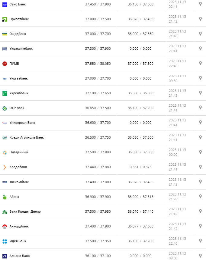Select the Укргазбанк bank name
This screenshot has height=263, width=206.
pos(19,78)
